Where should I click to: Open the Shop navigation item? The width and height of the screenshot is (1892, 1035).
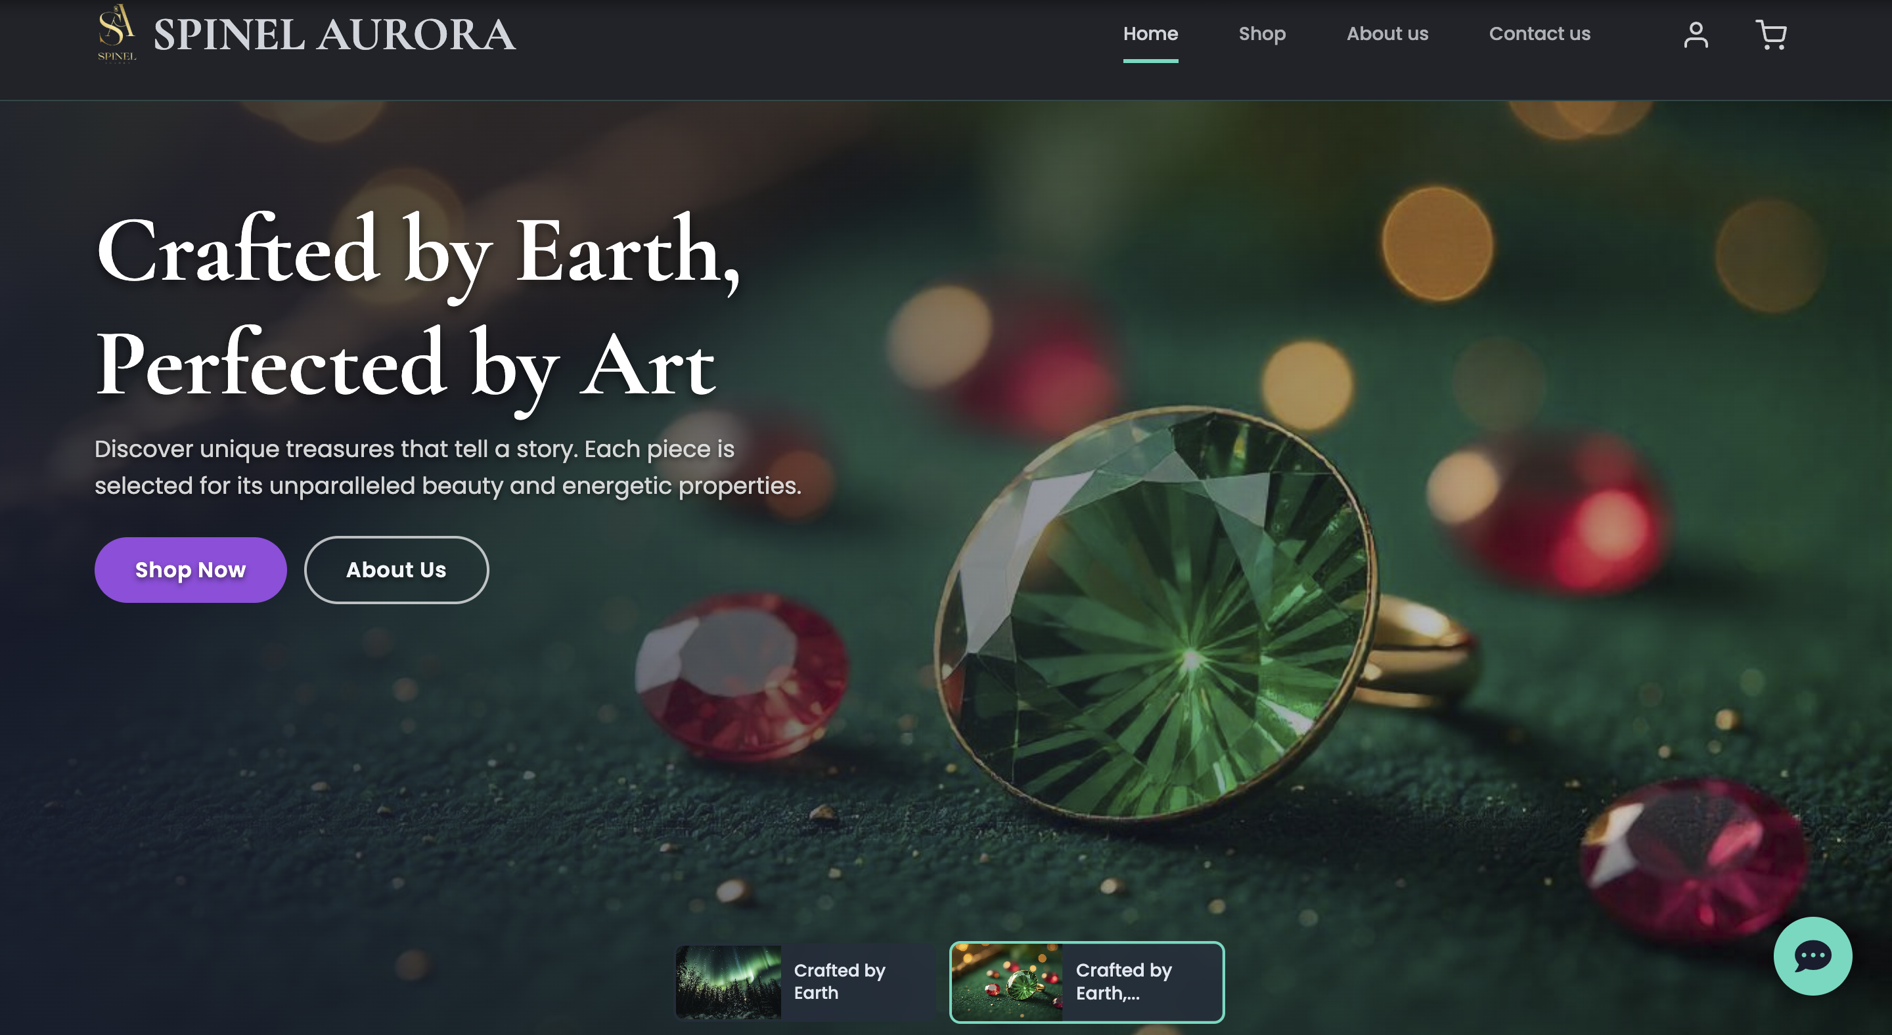pyautogui.click(x=1261, y=33)
